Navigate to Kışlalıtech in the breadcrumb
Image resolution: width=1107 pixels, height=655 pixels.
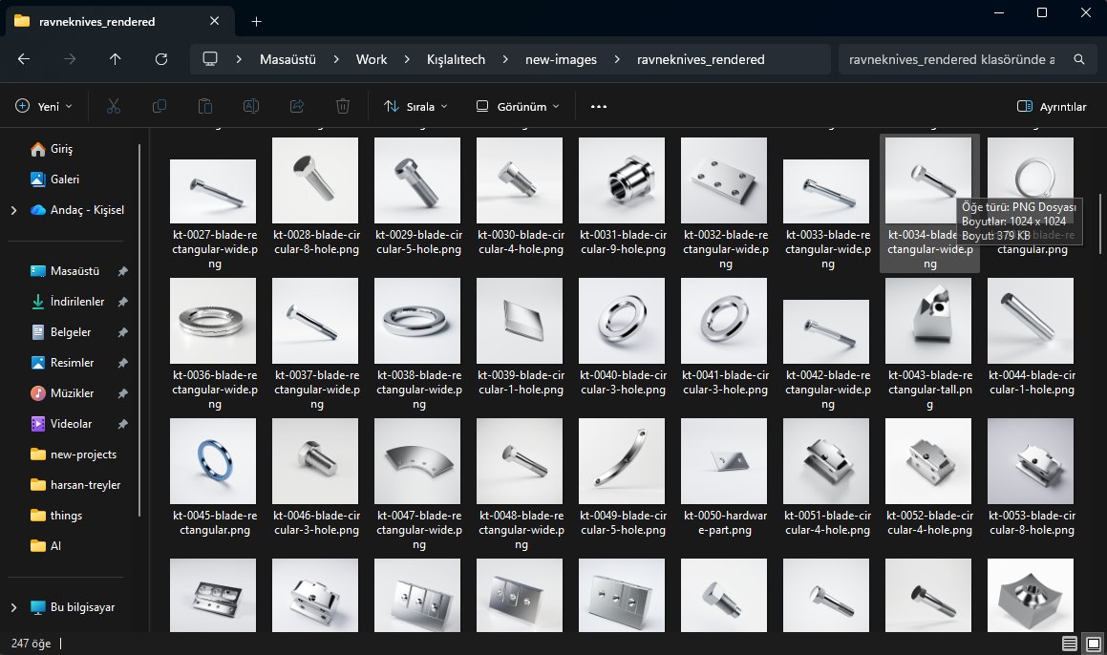[x=456, y=59]
